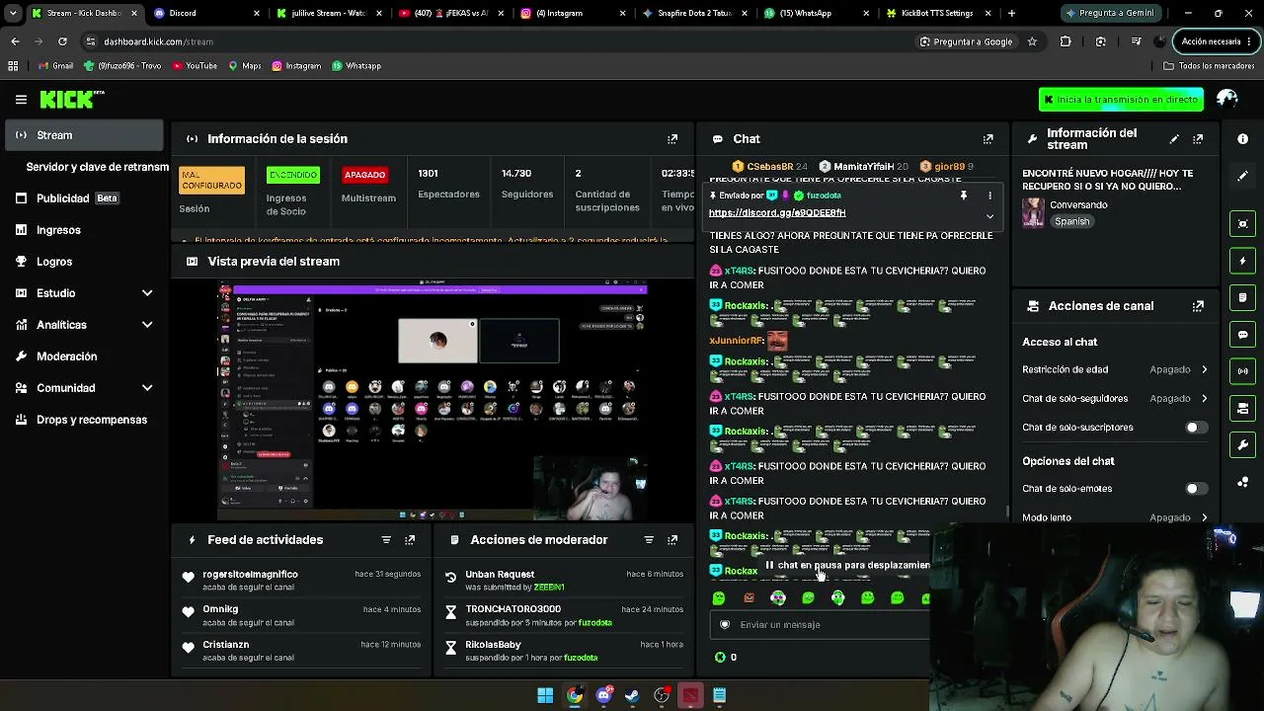Viewport: 1264px width, 711px height.
Task: Click the pencil icon in right sidebar
Action: pos(1243,176)
